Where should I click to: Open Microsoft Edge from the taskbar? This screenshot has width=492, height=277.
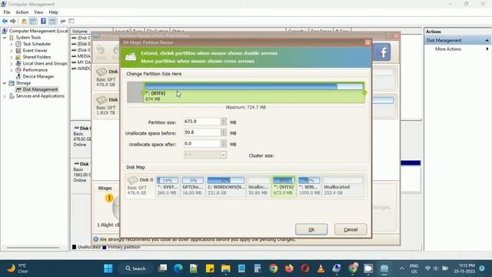point(178,269)
